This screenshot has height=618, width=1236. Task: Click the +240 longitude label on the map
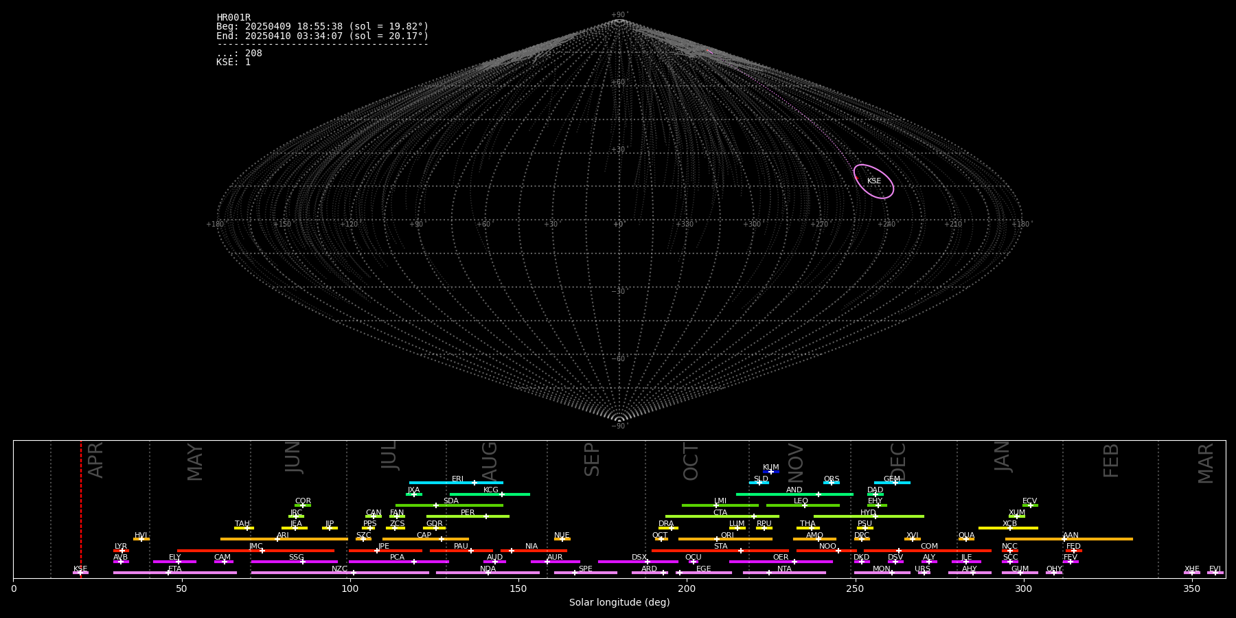click(x=886, y=224)
